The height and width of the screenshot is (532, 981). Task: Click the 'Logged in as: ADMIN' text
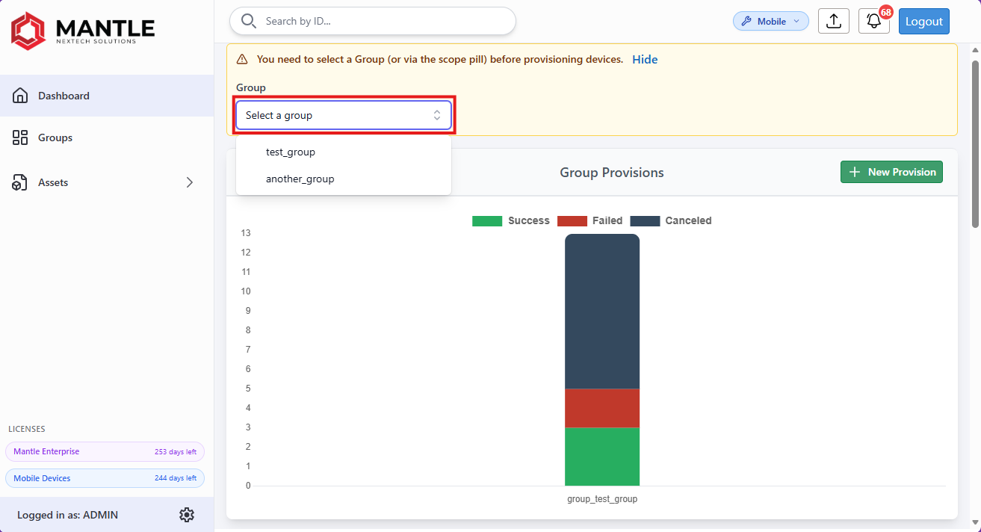pyautogui.click(x=67, y=515)
